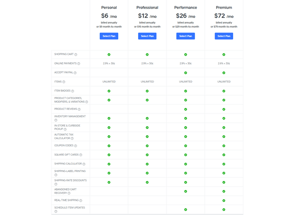
Task: Click Accept PayPal checkmark in Performance column
Action: coord(185,73)
